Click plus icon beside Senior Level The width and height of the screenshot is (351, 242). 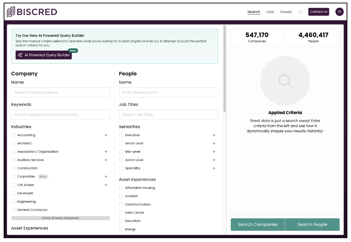(x=214, y=144)
